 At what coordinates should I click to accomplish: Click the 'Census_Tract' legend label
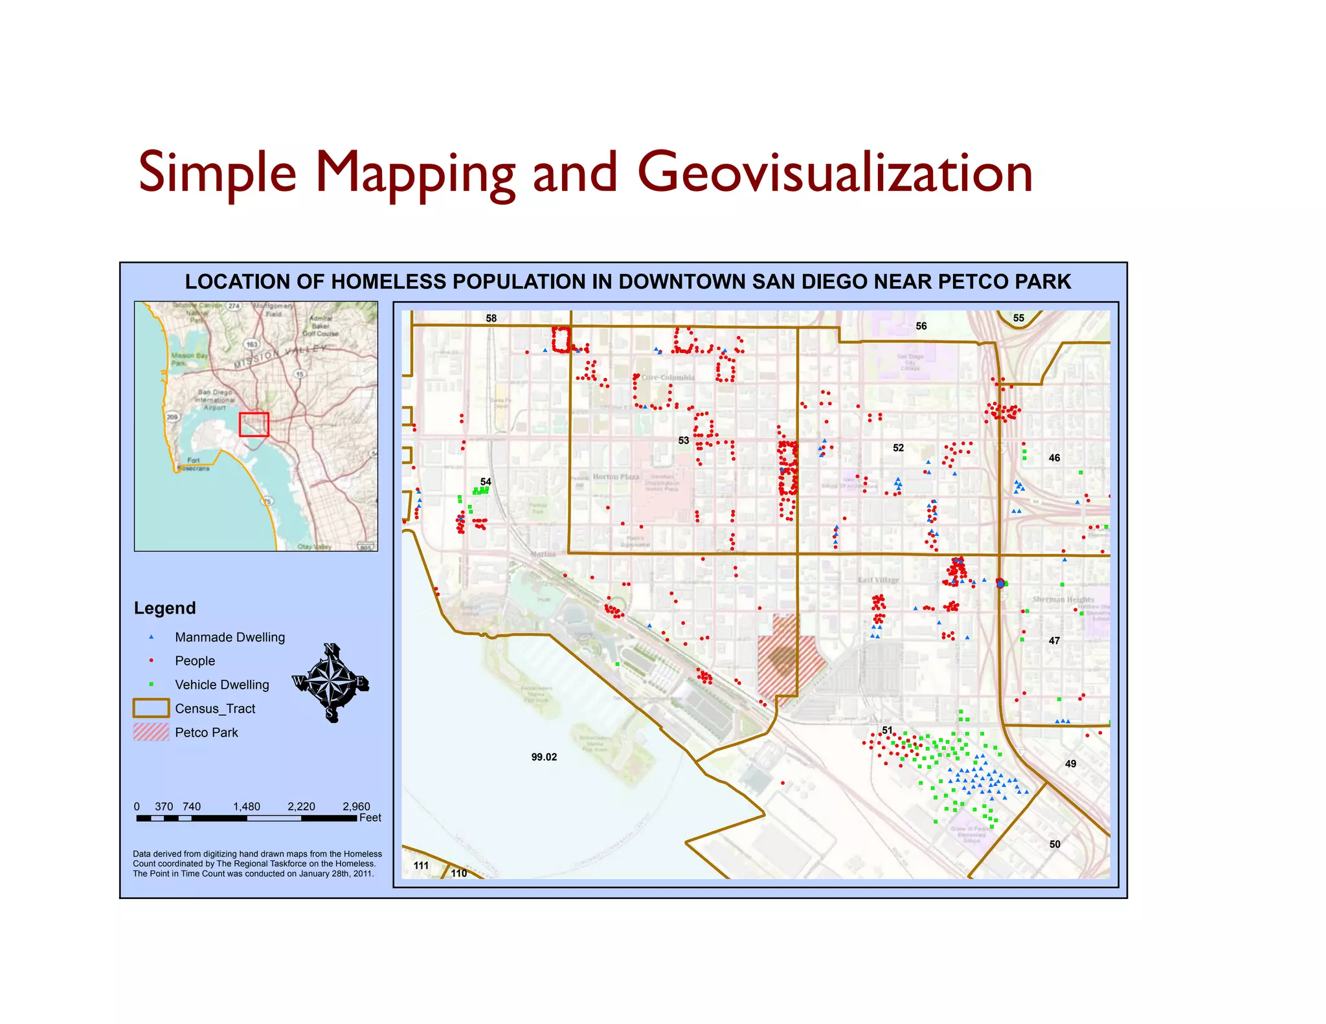tap(215, 709)
